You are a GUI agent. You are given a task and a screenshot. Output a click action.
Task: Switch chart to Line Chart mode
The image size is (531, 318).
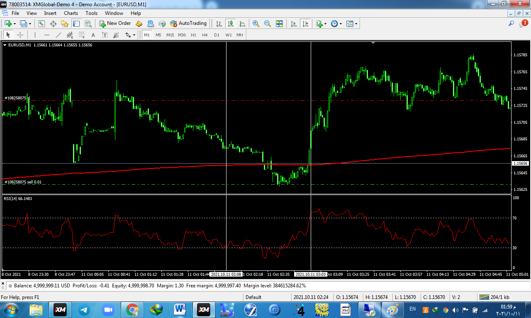click(x=242, y=24)
